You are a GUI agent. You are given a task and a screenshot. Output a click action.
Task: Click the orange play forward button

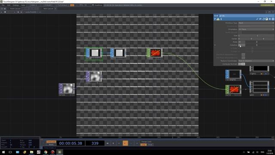[125, 143]
